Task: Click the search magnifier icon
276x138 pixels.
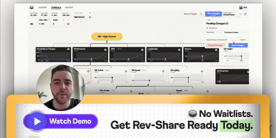Action: pos(202,14)
